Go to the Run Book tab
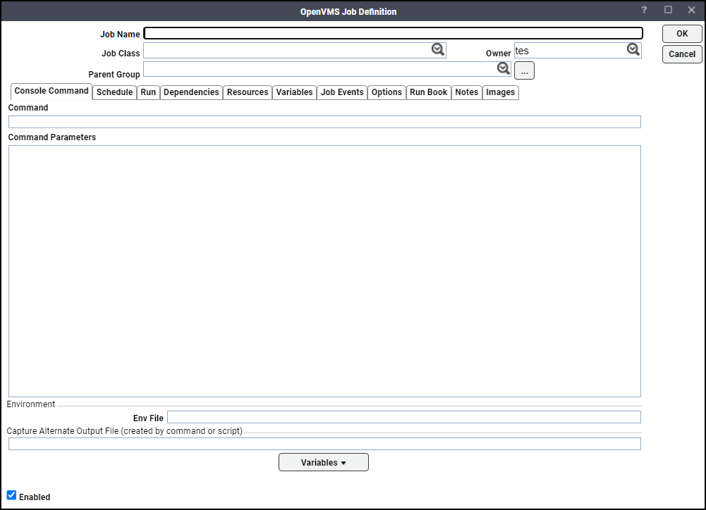Screen dimensions: 706x510 [x=428, y=92]
